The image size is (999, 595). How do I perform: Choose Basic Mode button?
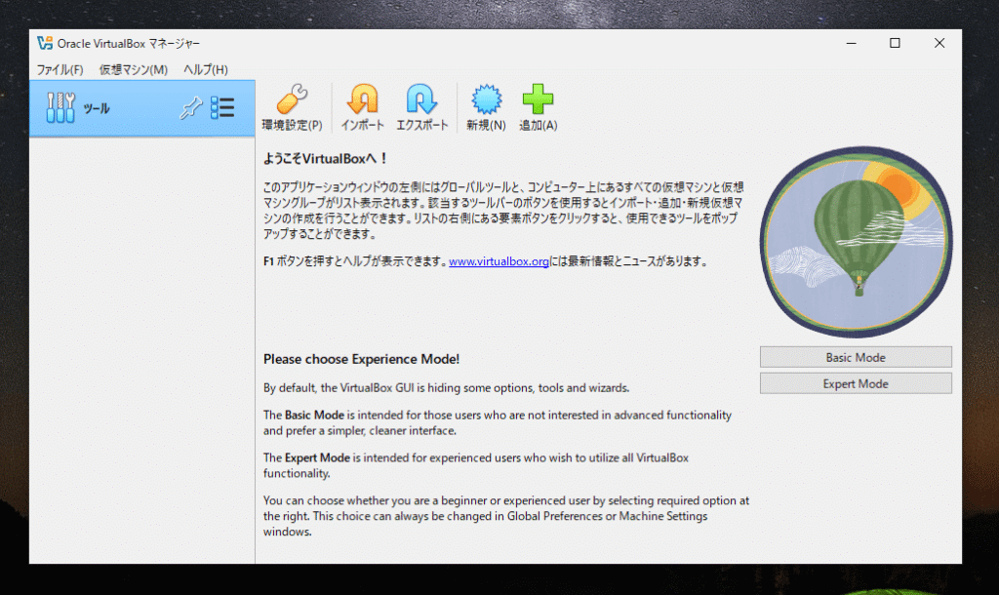click(856, 357)
